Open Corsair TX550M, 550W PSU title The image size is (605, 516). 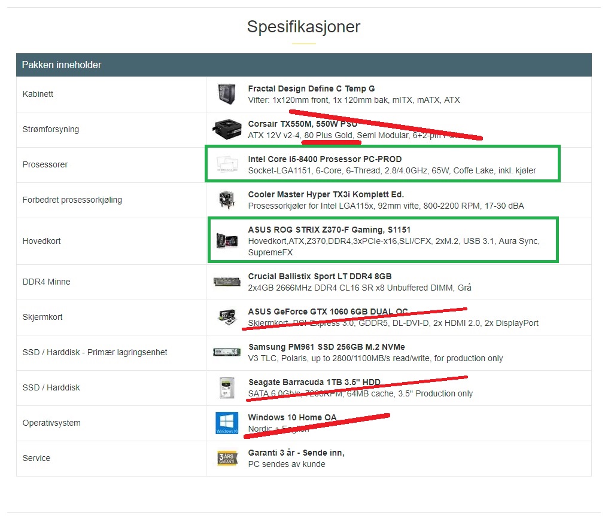click(x=303, y=124)
